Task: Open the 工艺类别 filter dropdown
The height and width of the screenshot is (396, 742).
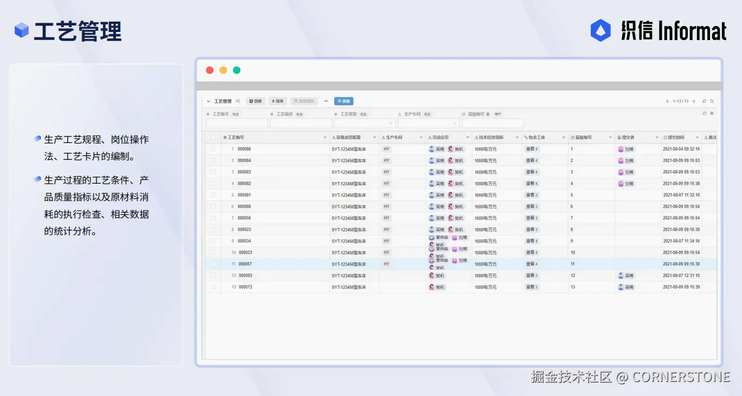Action: pyautogui.click(x=364, y=124)
